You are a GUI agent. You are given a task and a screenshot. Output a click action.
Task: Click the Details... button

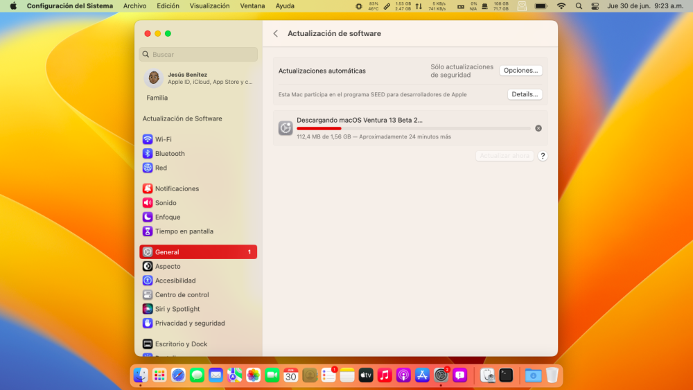click(x=525, y=94)
